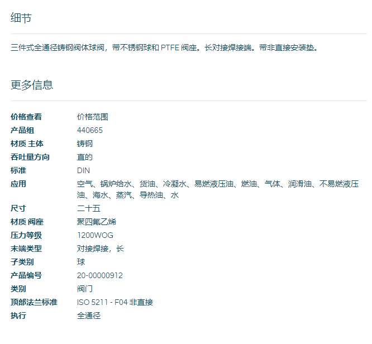Click the 材质 主体 label
This screenshot has height=344, width=372.
pyautogui.click(x=27, y=144)
